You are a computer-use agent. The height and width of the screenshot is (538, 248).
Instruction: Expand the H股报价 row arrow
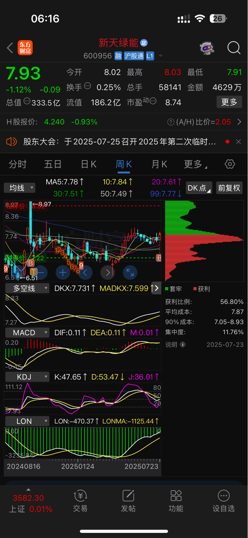pos(239,122)
